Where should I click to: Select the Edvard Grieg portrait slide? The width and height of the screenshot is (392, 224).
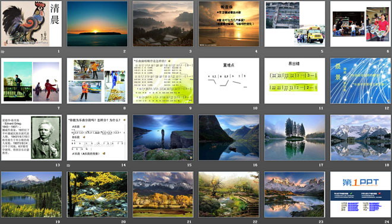31,137
